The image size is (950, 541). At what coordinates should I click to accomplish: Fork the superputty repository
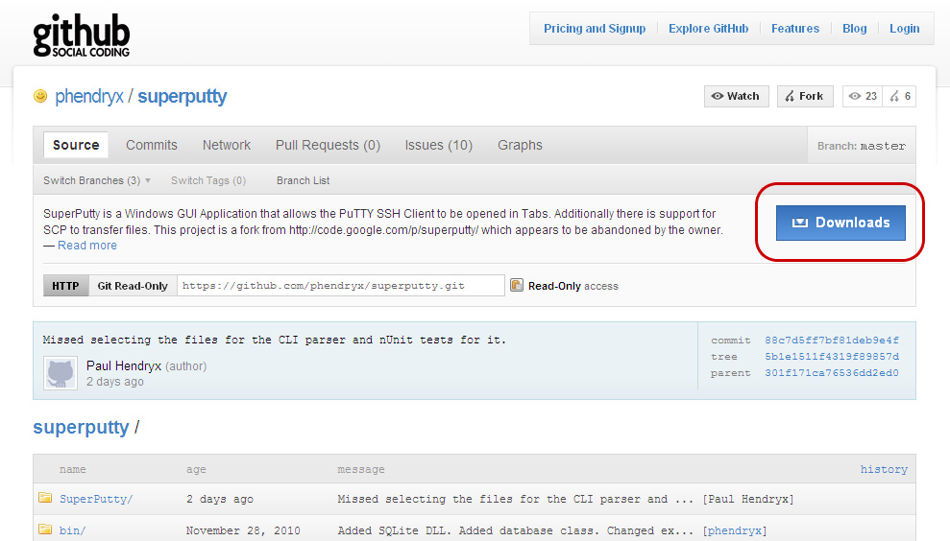[805, 96]
